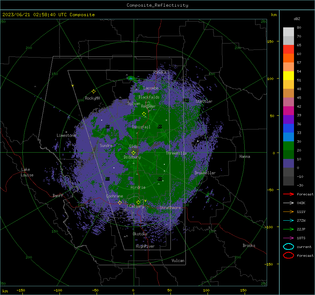
Task: Click the orange 111V arrow icon
Action: pyautogui.click(x=288, y=212)
